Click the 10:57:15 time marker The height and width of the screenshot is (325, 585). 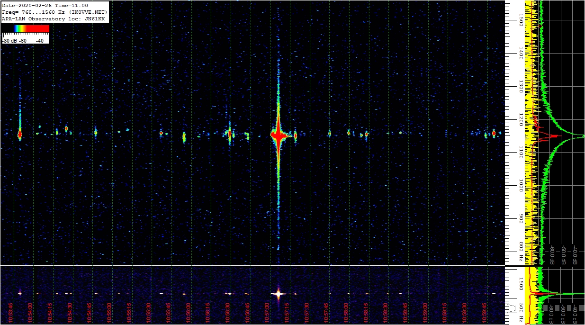point(288,313)
